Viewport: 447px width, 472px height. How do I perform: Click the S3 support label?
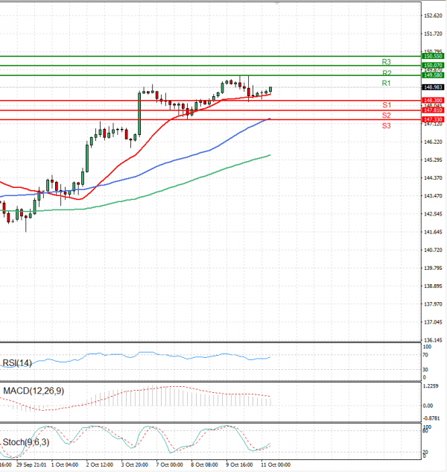(x=386, y=126)
